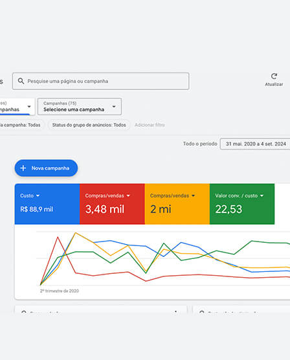Click the red line peak on chart

[58, 237]
